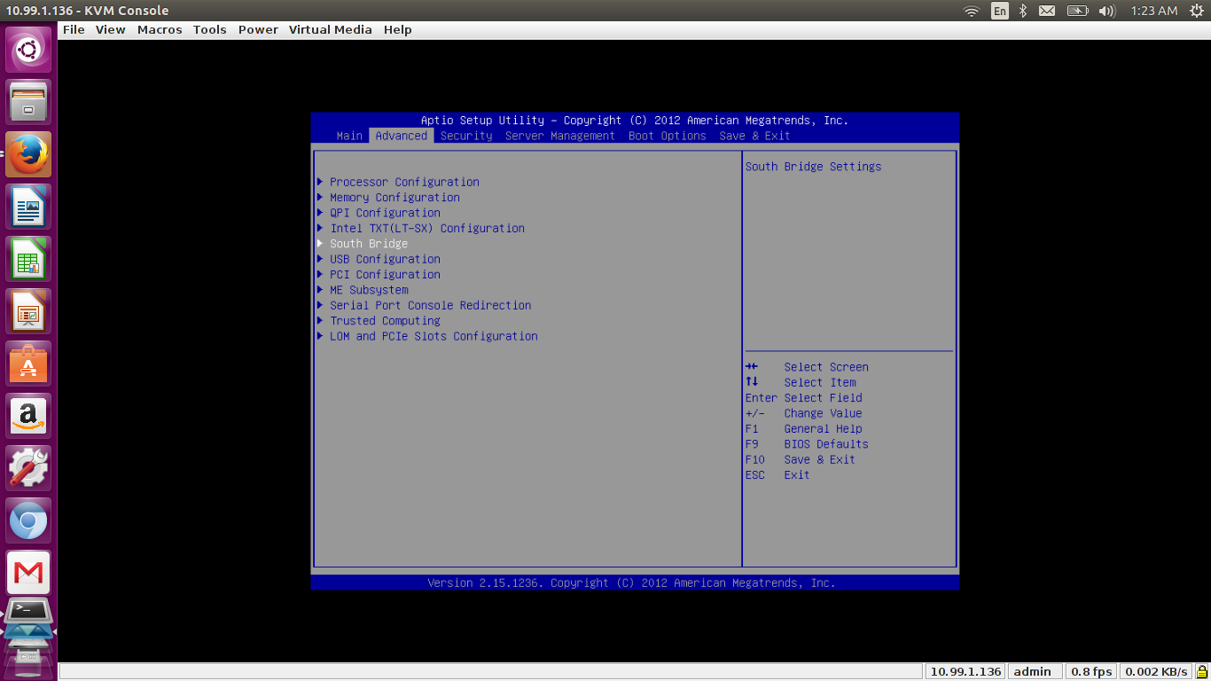Open the clock showing 1:23 AM
This screenshot has width=1211, height=681.
tap(1154, 11)
